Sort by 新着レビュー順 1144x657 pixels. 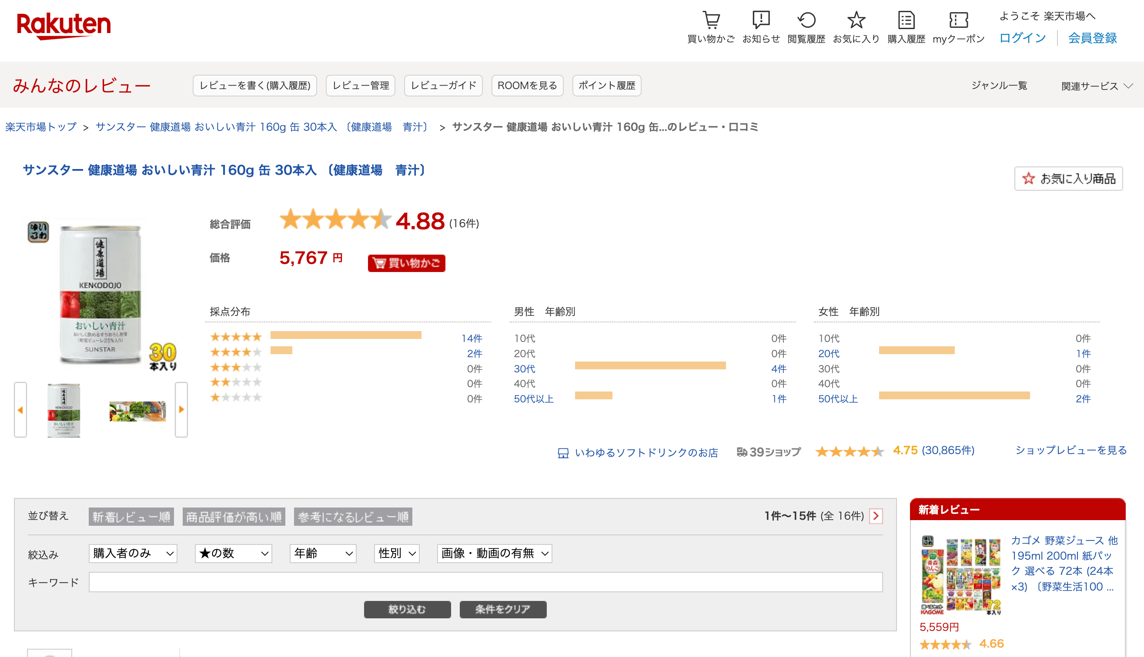(x=131, y=517)
